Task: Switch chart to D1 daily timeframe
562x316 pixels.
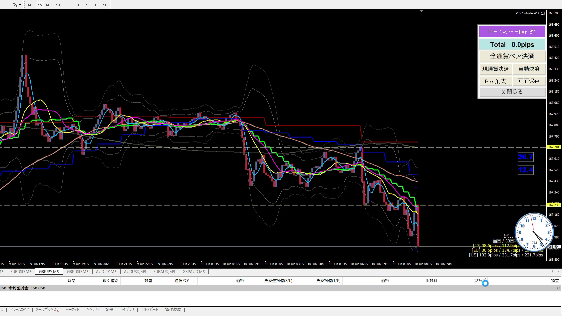Action: [x=86, y=5]
